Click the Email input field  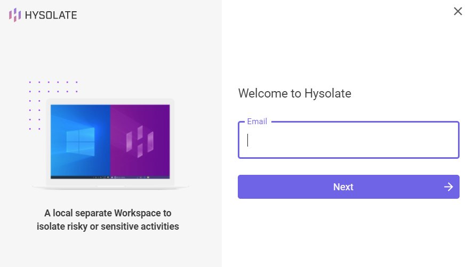click(x=348, y=140)
